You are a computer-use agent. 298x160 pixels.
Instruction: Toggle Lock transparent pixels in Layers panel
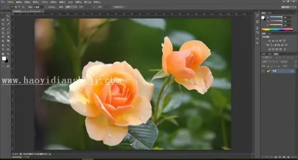coord(268,66)
